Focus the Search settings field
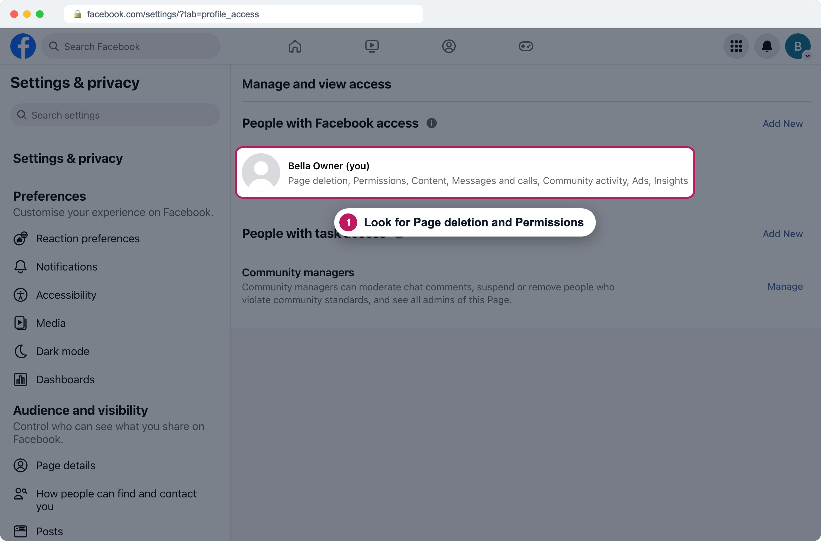This screenshot has height=541, width=821. [x=115, y=115]
